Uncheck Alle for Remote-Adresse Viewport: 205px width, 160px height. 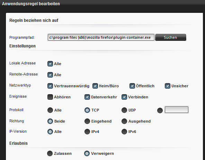pyautogui.click(x=50, y=75)
